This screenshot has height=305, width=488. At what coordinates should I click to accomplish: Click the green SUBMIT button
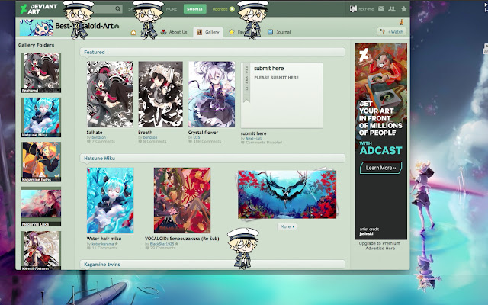(x=195, y=9)
